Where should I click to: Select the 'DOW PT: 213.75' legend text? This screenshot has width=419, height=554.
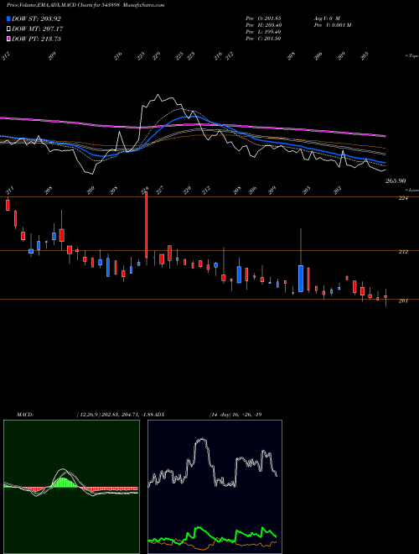point(36,39)
